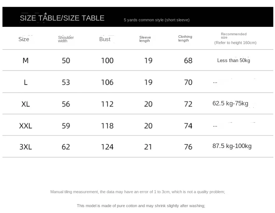This screenshot has width=275, height=213.
Task: Click the Sleeve length column header
Action: pyautogui.click(x=145, y=39)
